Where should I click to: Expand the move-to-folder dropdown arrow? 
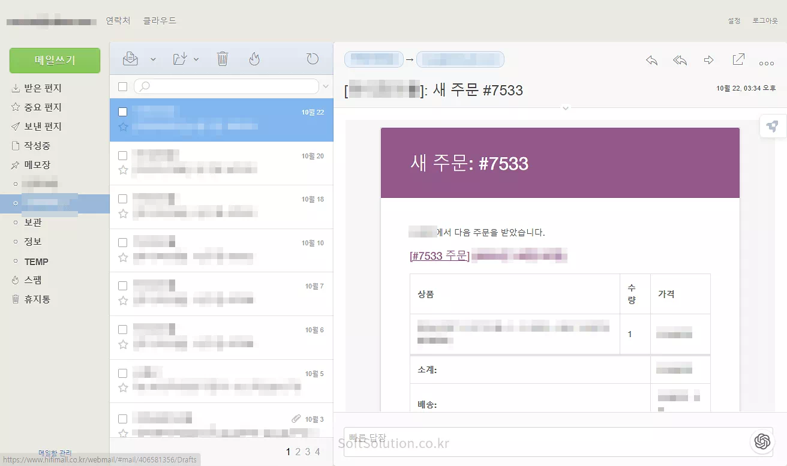tap(196, 59)
